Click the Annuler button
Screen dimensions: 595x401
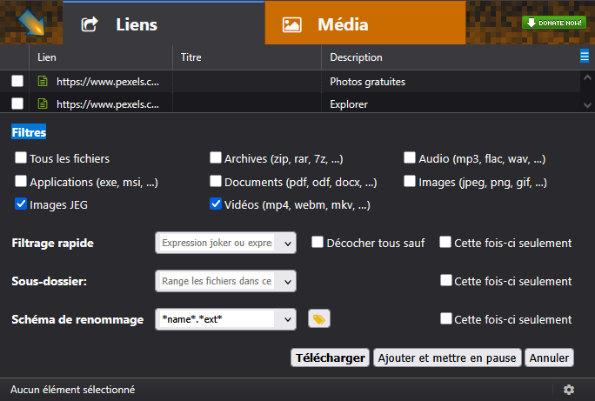549,358
